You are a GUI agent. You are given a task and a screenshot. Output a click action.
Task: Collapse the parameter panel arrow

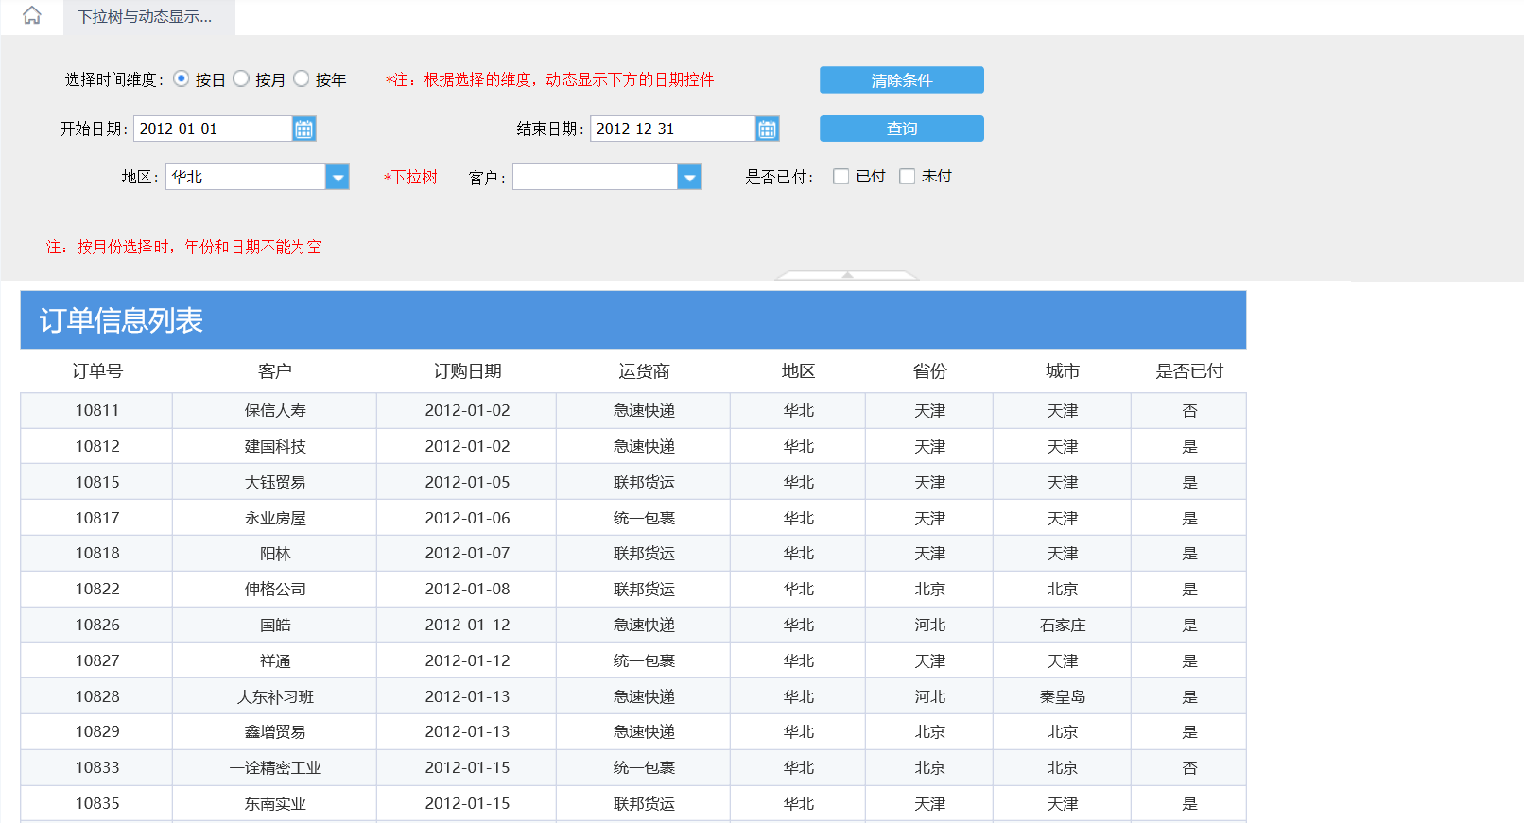[x=847, y=275]
